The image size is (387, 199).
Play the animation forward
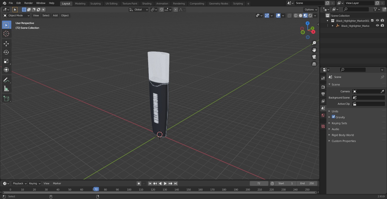pos(165,183)
